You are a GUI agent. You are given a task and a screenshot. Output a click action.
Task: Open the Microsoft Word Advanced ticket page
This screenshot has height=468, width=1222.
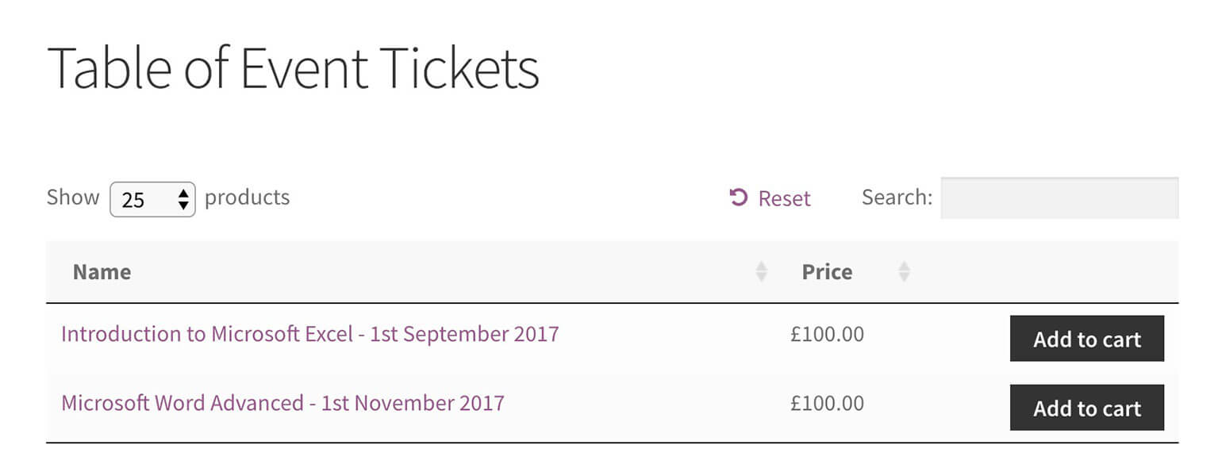click(282, 403)
